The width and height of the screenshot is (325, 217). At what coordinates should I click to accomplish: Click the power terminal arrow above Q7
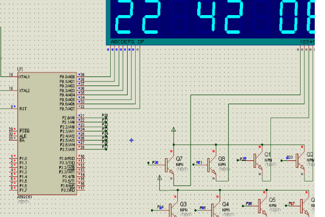tap(174, 130)
